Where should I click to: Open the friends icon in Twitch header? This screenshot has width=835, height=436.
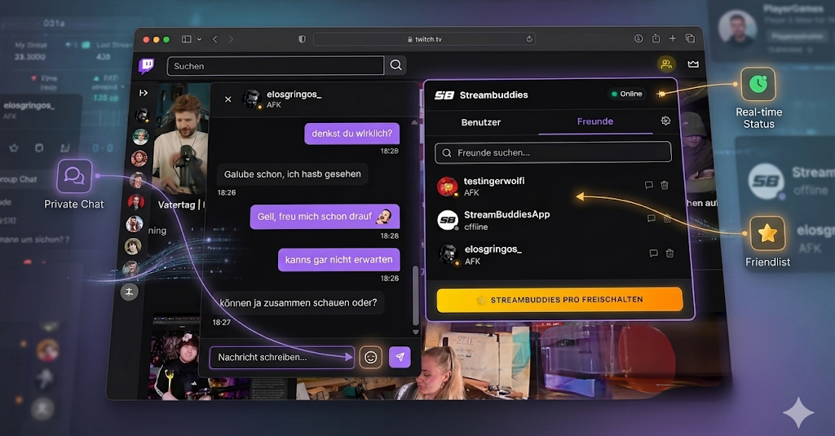[x=666, y=64]
